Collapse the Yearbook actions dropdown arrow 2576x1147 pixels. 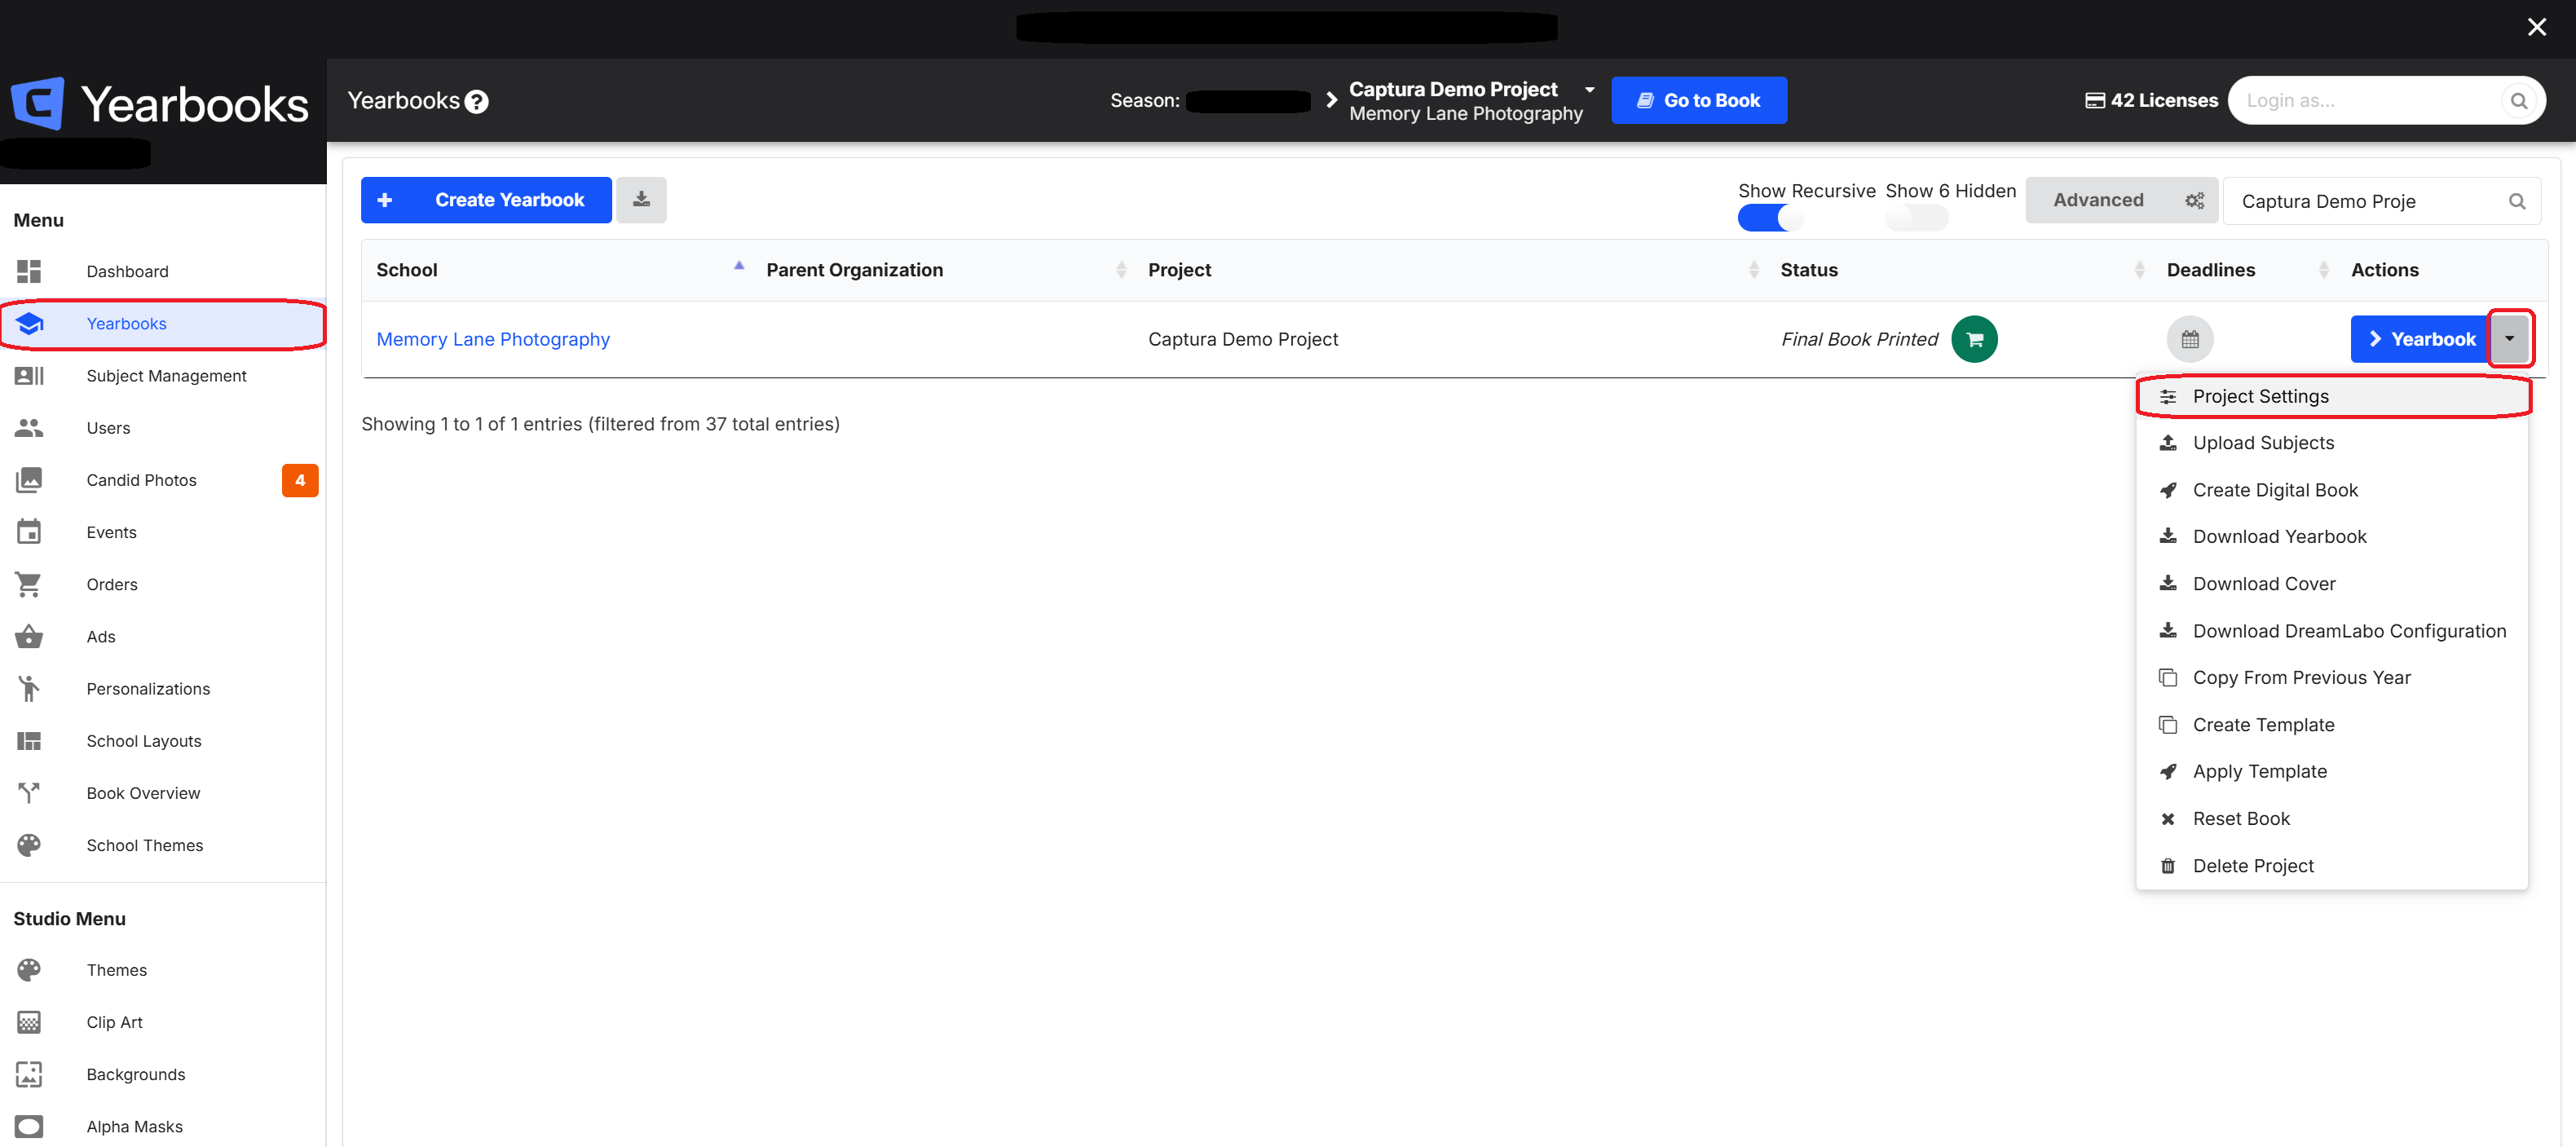tap(2509, 339)
